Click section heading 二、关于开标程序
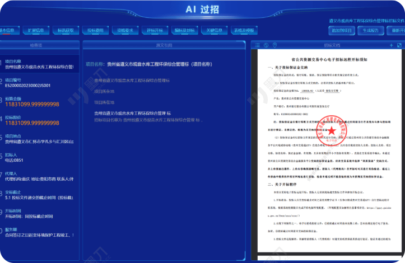 click(x=282, y=185)
